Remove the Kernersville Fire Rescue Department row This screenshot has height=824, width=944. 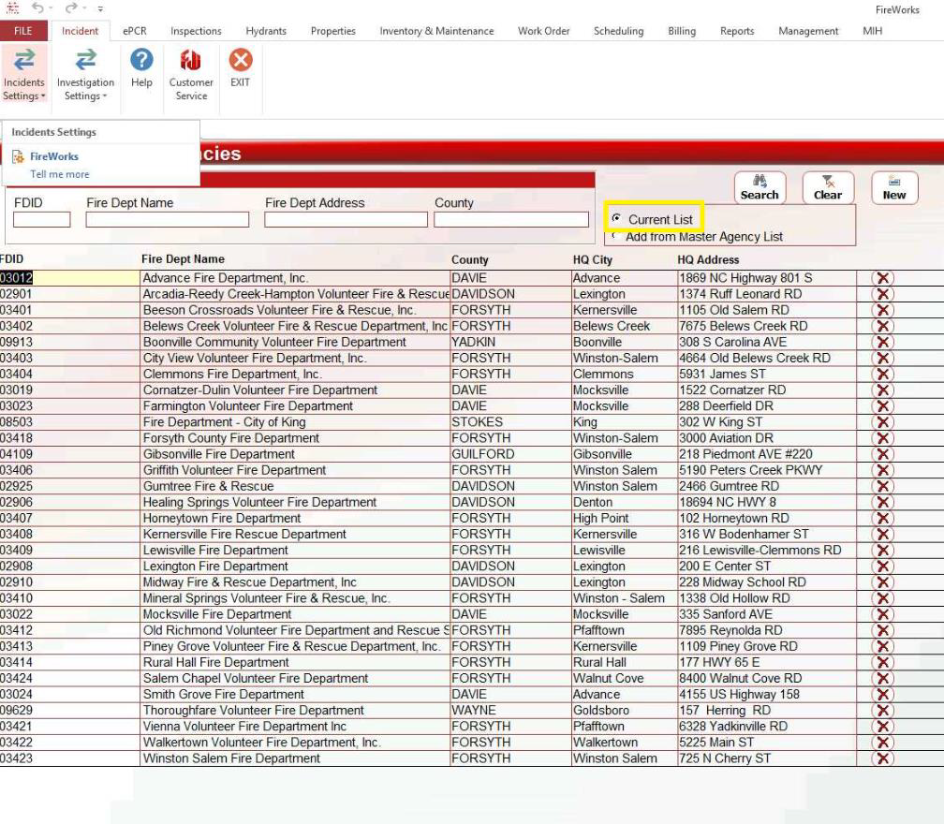click(x=882, y=534)
